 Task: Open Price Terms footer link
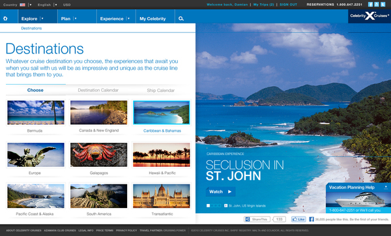[104, 230]
